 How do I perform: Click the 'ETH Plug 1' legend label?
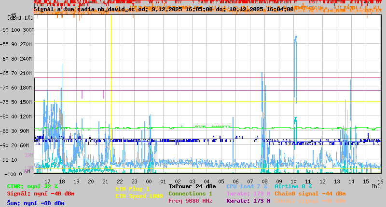132,189
